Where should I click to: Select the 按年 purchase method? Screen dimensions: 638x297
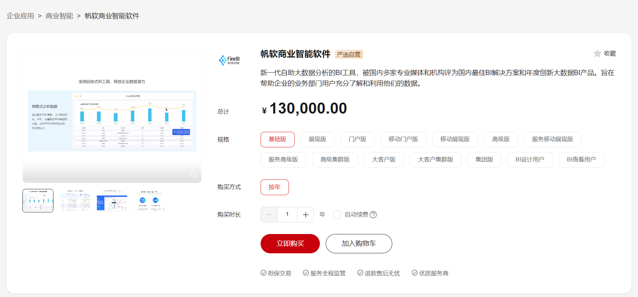point(275,187)
